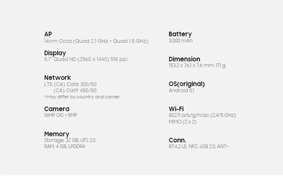Select the Storage 32 GB UFS 2.0 line
Viewport: 283px width, 176px height.
pyautogui.click(x=70, y=140)
